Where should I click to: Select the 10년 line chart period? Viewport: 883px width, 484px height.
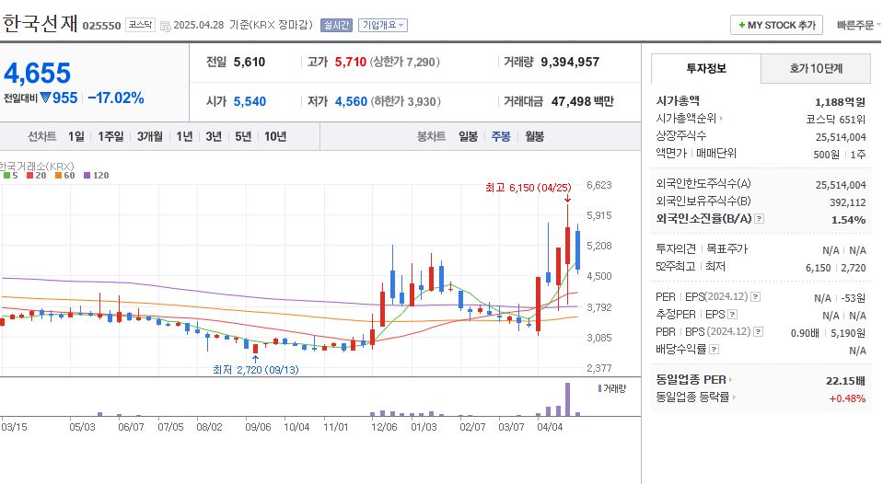pos(275,136)
